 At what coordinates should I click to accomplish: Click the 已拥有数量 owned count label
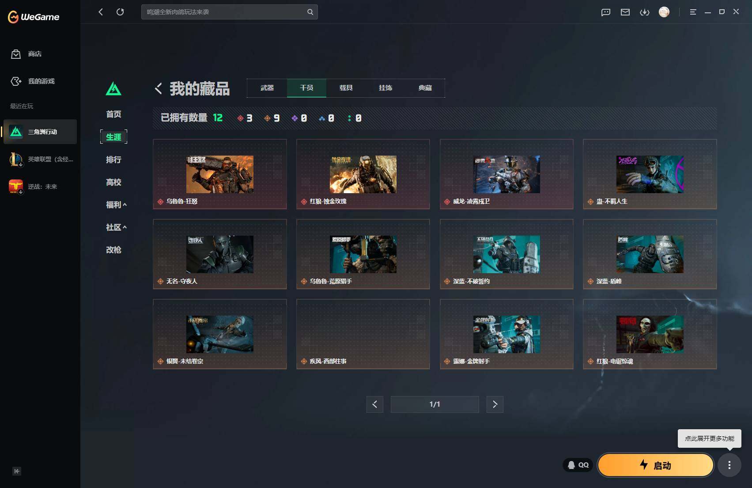coord(184,118)
